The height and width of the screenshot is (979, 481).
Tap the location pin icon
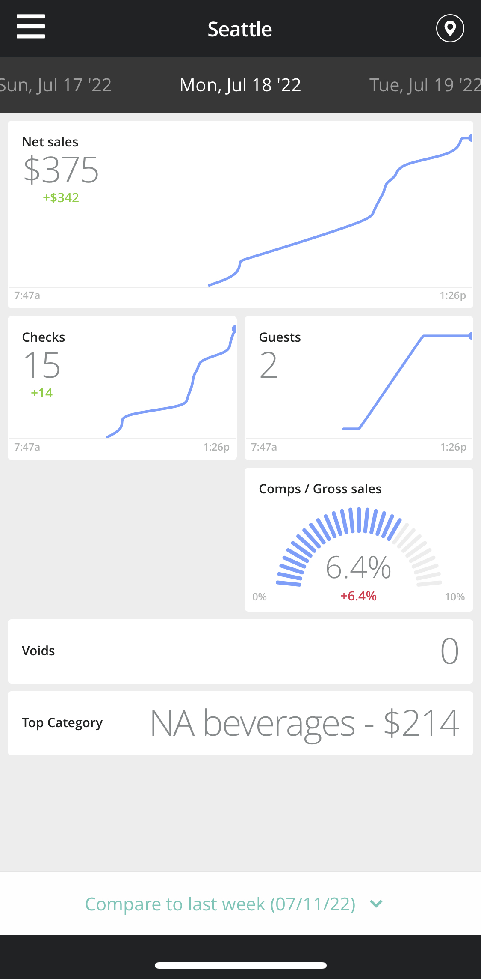point(450,28)
